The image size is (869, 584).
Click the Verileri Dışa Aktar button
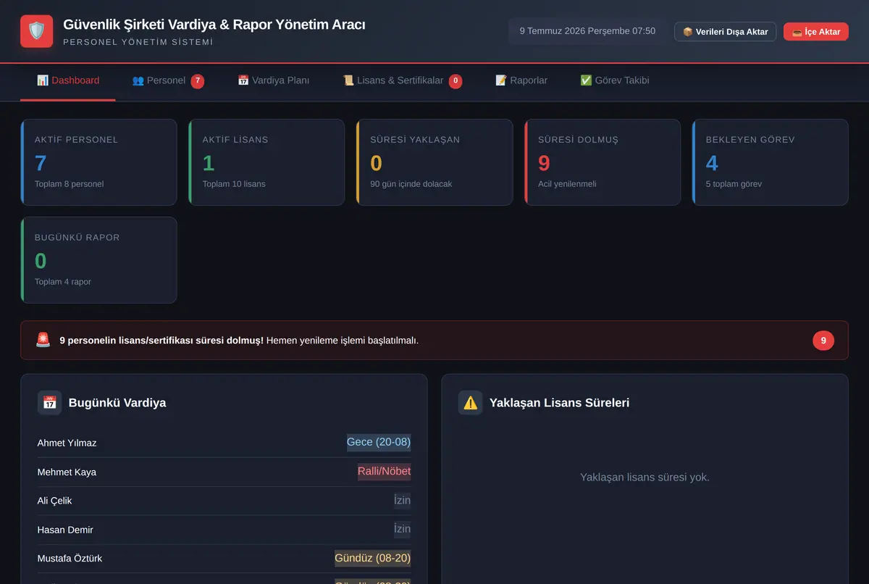tap(725, 32)
